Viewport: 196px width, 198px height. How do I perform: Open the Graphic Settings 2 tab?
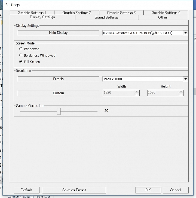[76, 13]
